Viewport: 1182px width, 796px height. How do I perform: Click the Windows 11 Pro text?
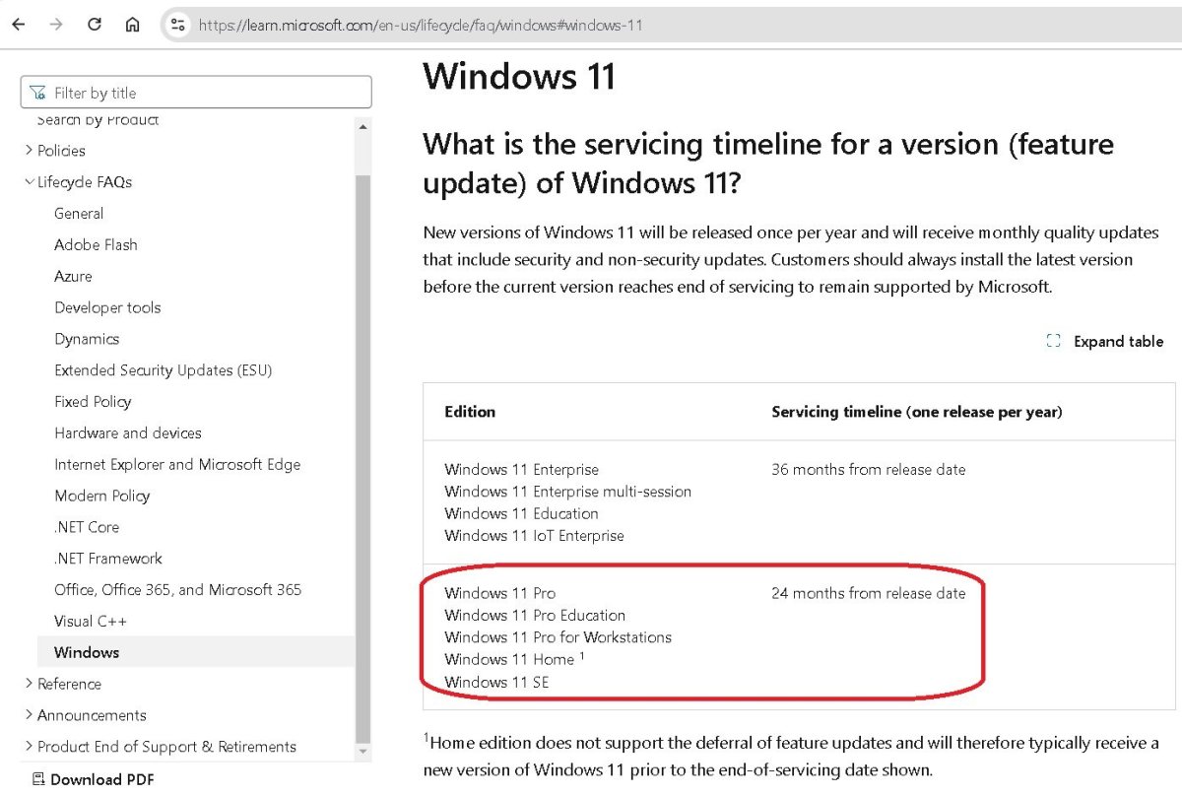pyautogui.click(x=499, y=593)
